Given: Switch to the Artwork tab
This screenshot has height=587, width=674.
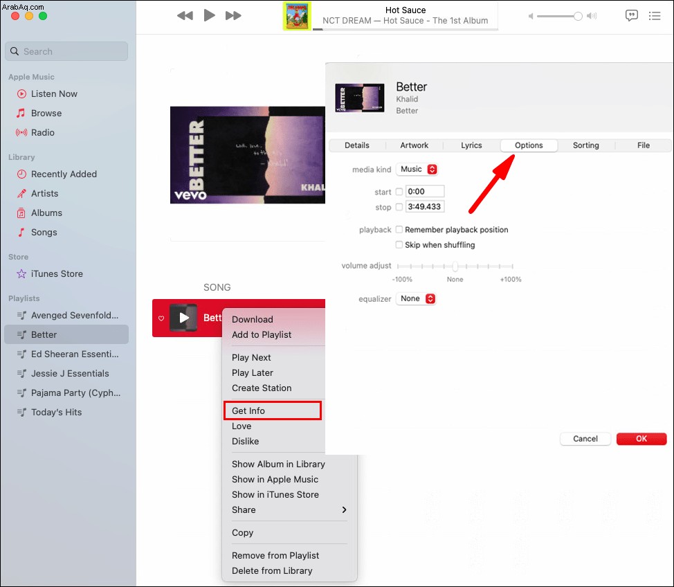Looking at the screenshot, I should [x=414, y=145].
